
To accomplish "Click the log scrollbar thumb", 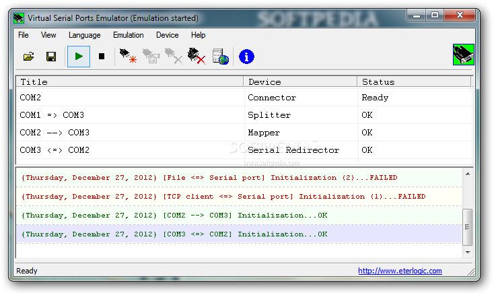I will pyautogui.click(x=468, y=226).
